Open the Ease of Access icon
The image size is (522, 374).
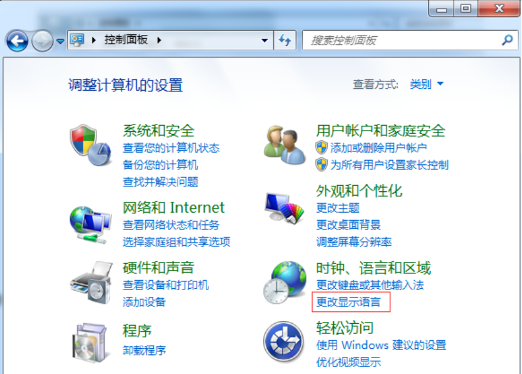284,342
